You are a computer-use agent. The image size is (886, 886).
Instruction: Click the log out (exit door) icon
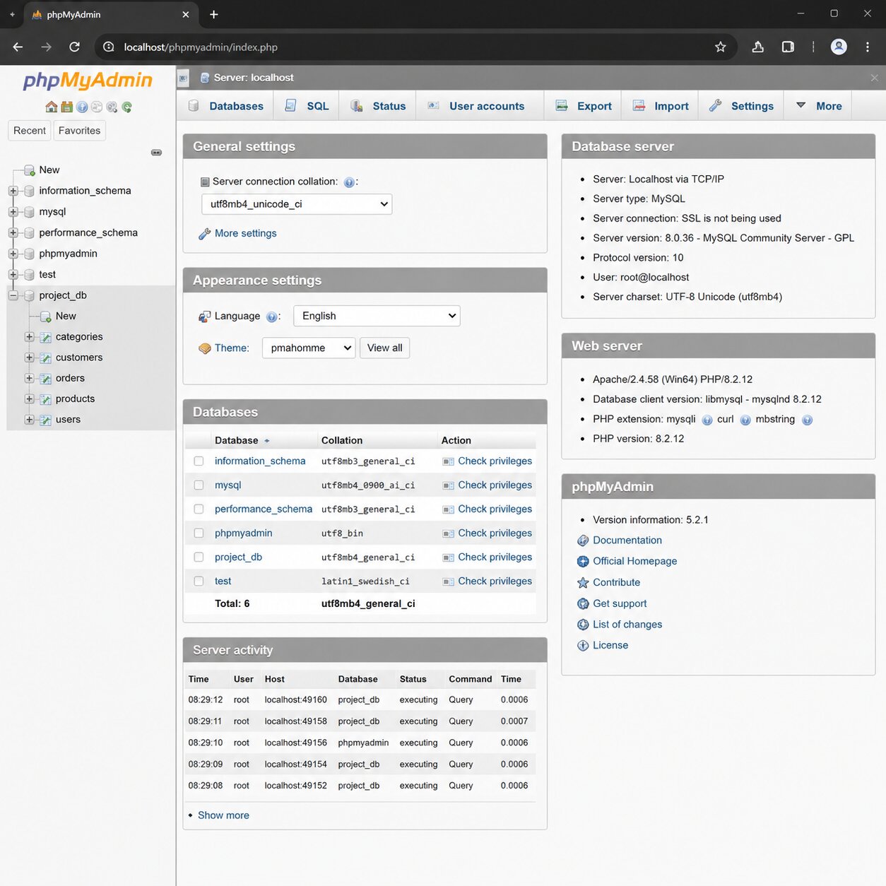[x=66, y=107]
